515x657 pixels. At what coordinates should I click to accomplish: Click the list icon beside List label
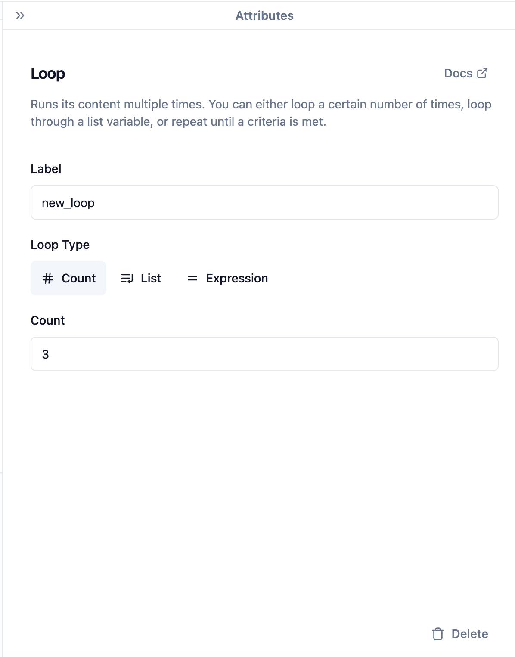click(x=127, y=278)
